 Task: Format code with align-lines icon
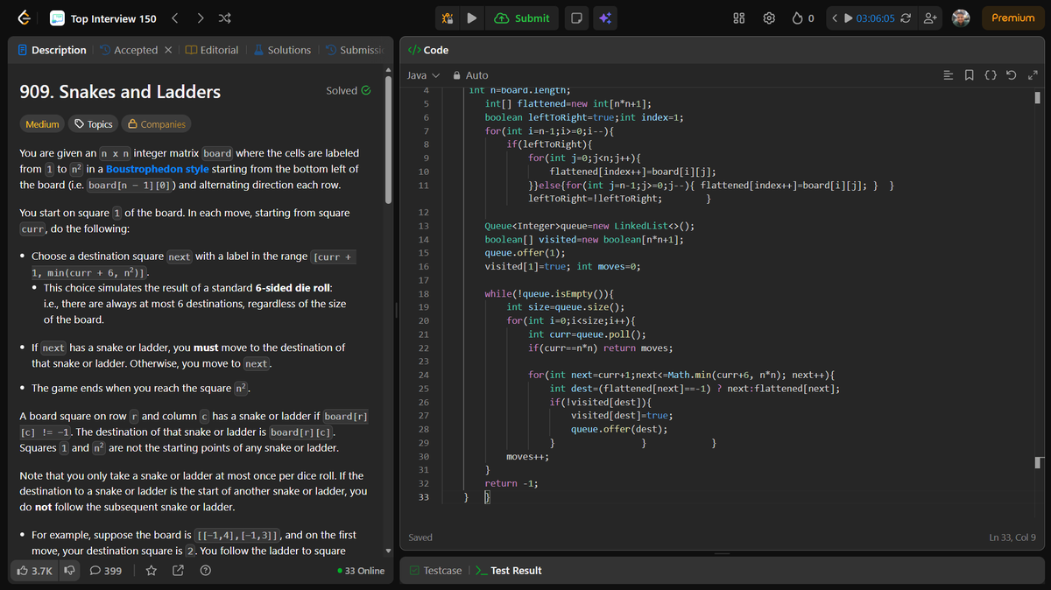point(948,75)
